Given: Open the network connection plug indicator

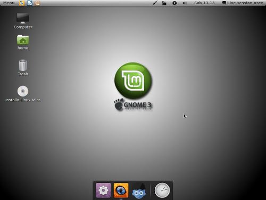Looking at the screenshot, I should (155, 3).
